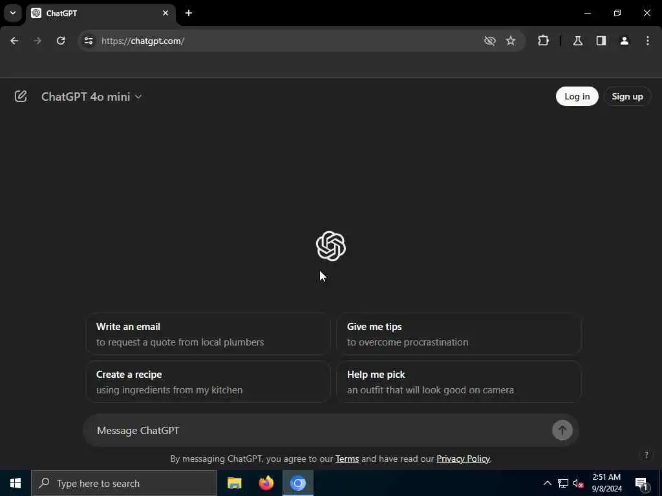662x496 pixels.
Task: Open File Explorer from the taskbar
Action: point(234,483)
